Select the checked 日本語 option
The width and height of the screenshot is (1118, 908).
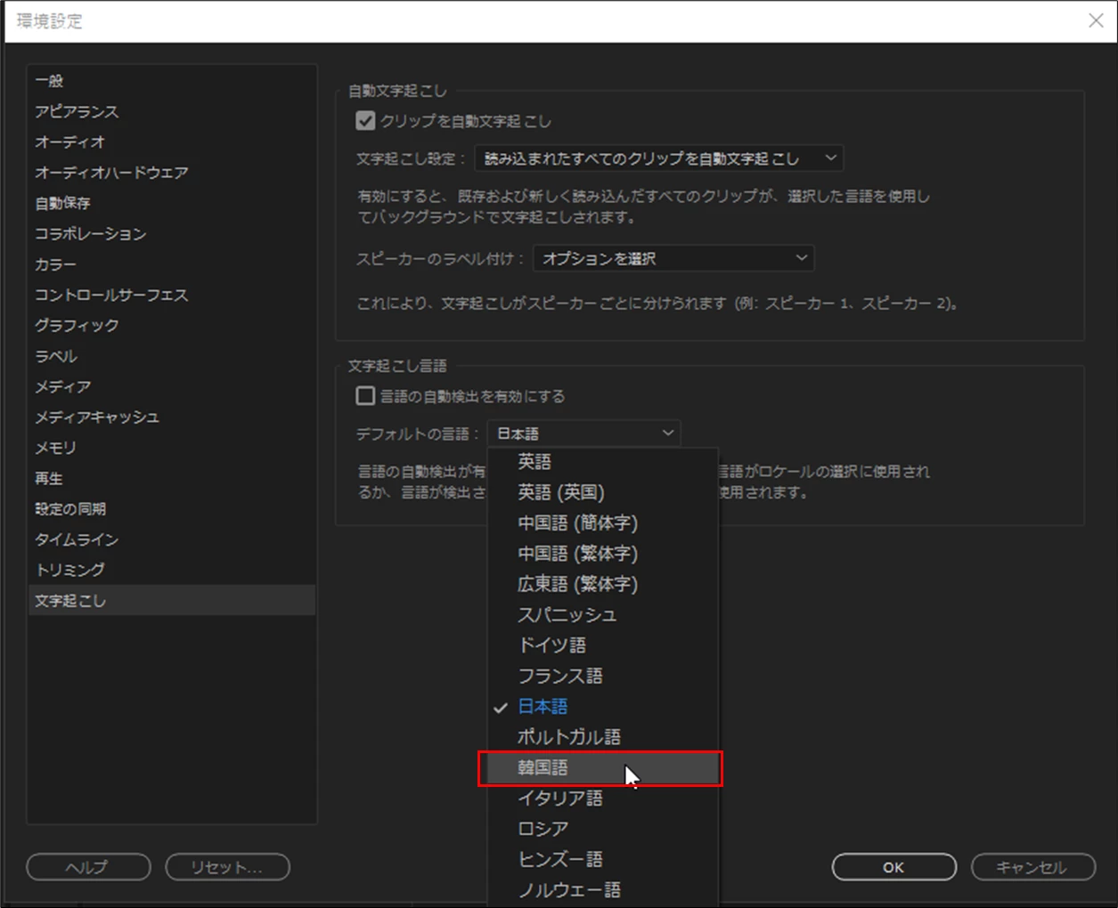click(x=603, y=707)
